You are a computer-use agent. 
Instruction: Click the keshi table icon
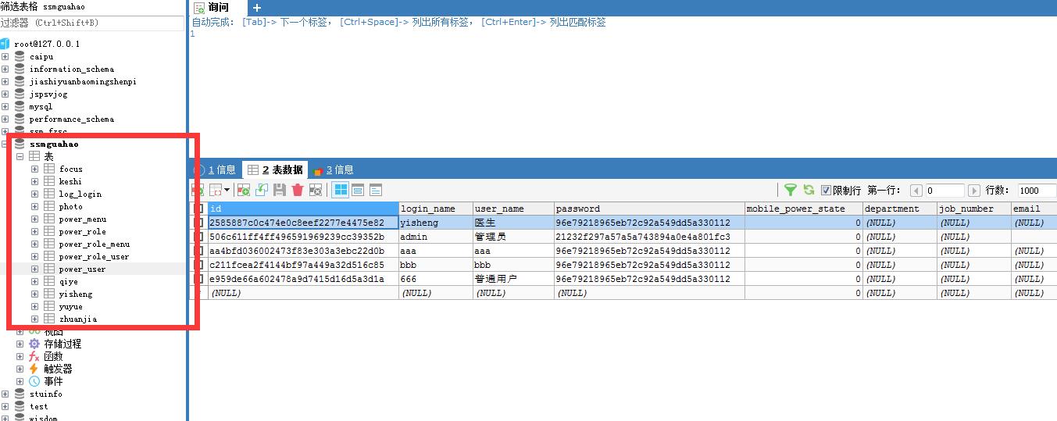pos(49,181)
